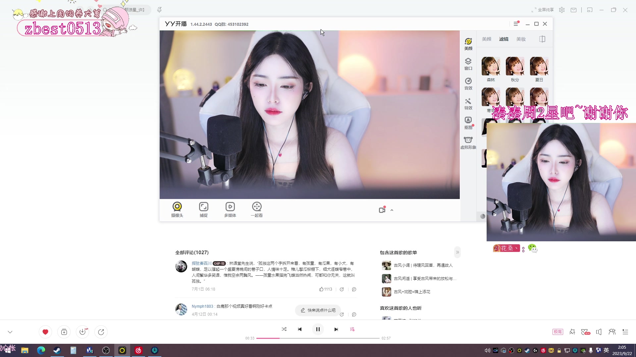Open the 特效 special effects panel

(x=468, y=103)
